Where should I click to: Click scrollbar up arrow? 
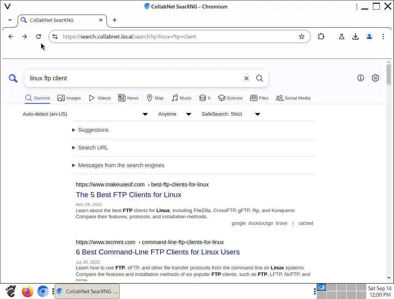click(x=389, y=62)
